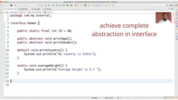Image resolution: width=178 pixels, height=100 pixels.
Task: Switch to the Animal.java editor tab
Action: (x=23, y=9)
